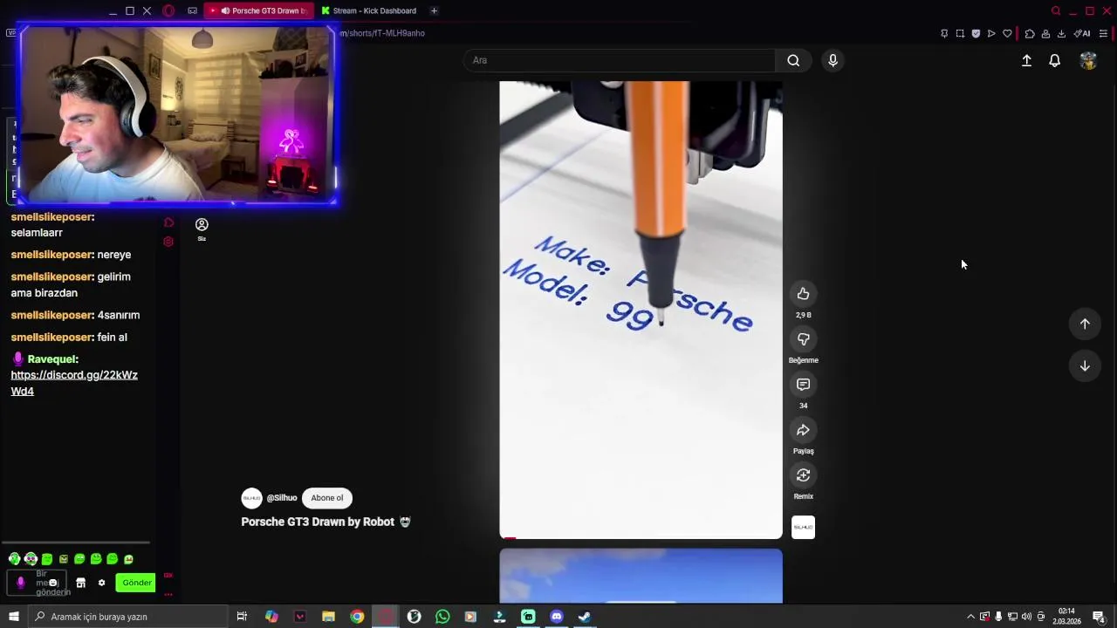Switch to the Stream - Kick Dashboard tab

coord(369,10)
